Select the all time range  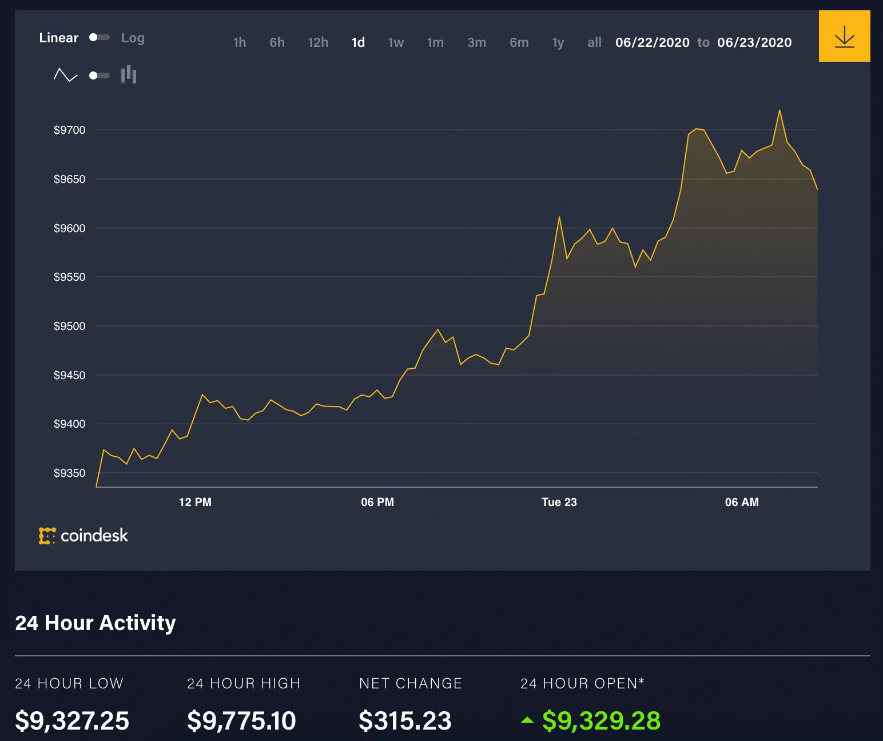(594, 42)
